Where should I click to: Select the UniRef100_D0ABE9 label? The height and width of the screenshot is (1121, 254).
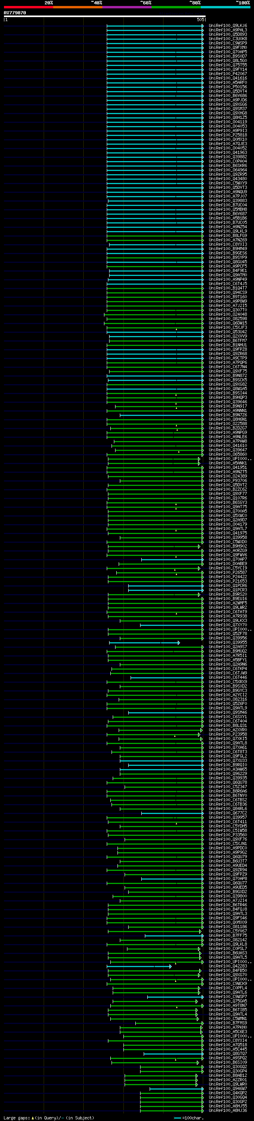pyautogui.click(x=227, y=564)
